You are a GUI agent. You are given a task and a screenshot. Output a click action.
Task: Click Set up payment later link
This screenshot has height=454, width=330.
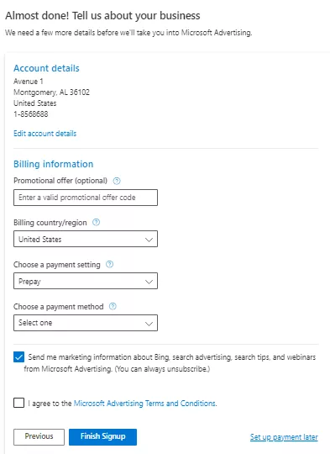284,437
